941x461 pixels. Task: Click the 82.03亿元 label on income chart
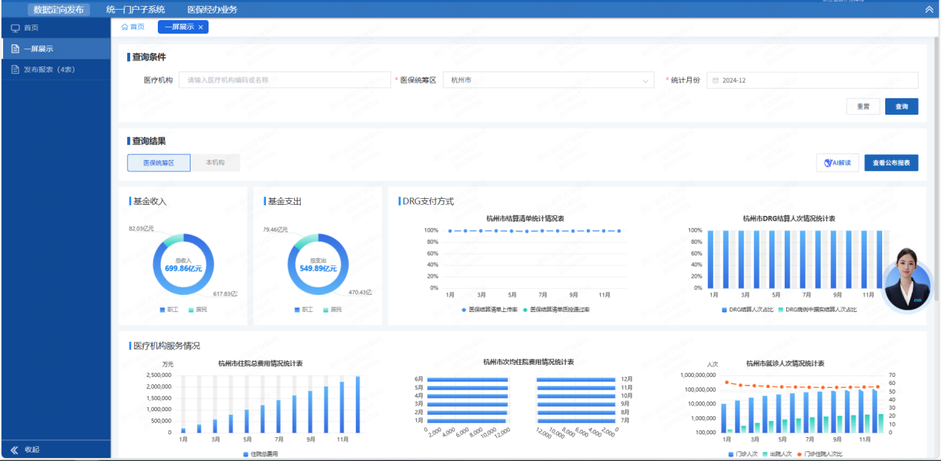[141, 229]
